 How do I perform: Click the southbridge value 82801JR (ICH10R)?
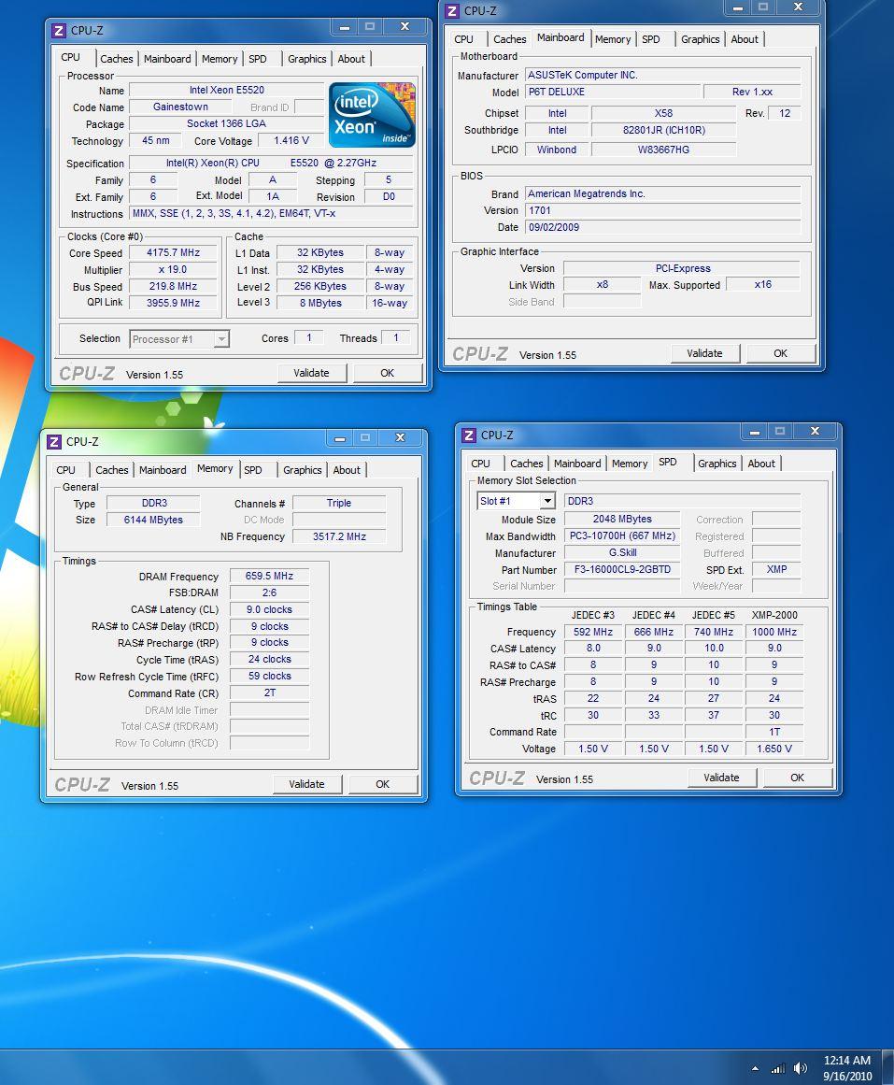[x=663, y=131]
